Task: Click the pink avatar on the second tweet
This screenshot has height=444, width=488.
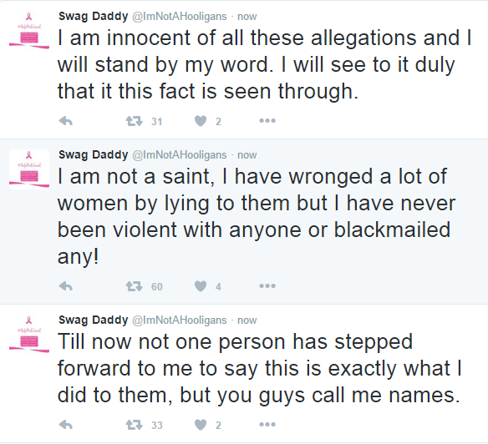Action: [x=29, y=169]
